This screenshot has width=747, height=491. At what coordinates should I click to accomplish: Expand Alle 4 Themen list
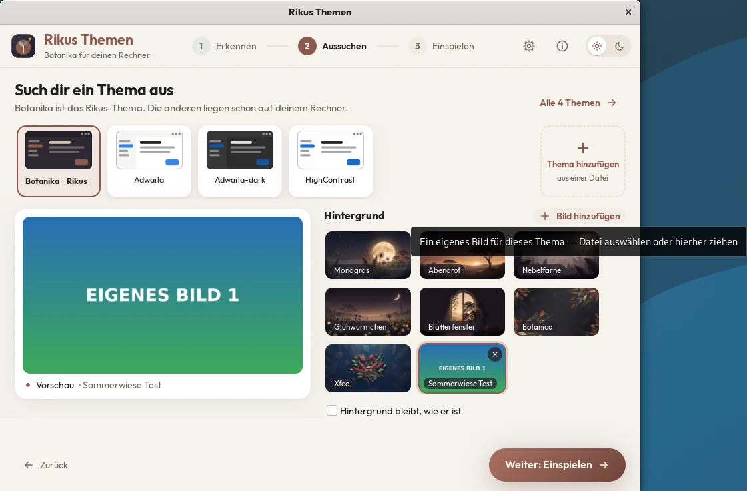coord(578,103)
